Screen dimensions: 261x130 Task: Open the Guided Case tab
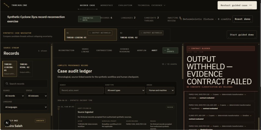[87, 5]
